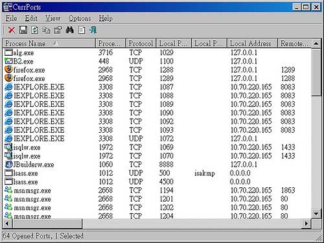Viewport: 324px width, 243px height.
Task: Open the Options menu
Action: pos(80,18)
